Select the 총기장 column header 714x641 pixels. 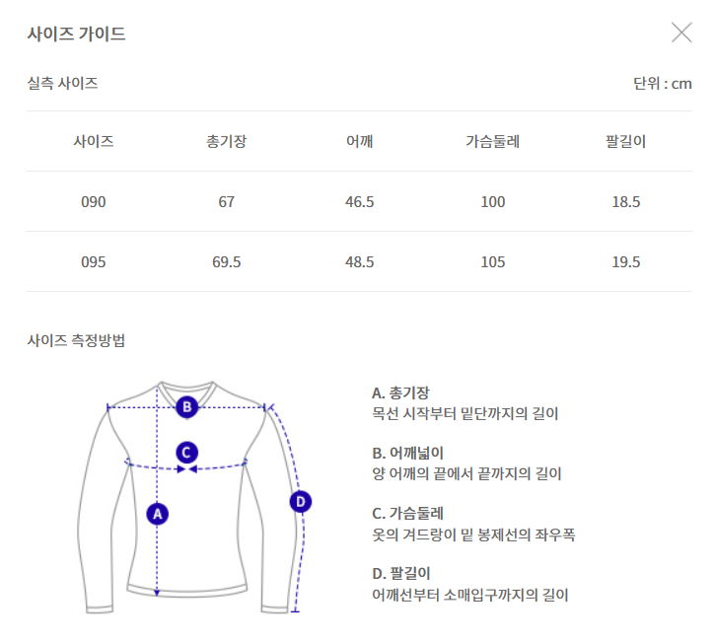point(226,141)
